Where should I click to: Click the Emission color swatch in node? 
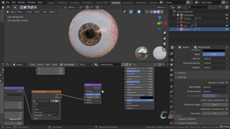[x=147, y=97]
